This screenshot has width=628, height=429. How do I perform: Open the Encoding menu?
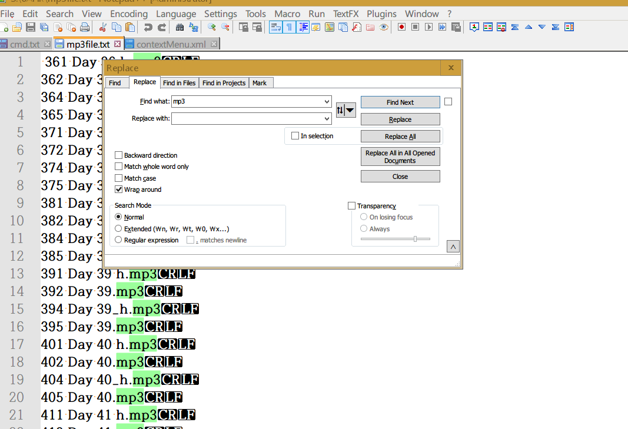[x=129, y=14]
